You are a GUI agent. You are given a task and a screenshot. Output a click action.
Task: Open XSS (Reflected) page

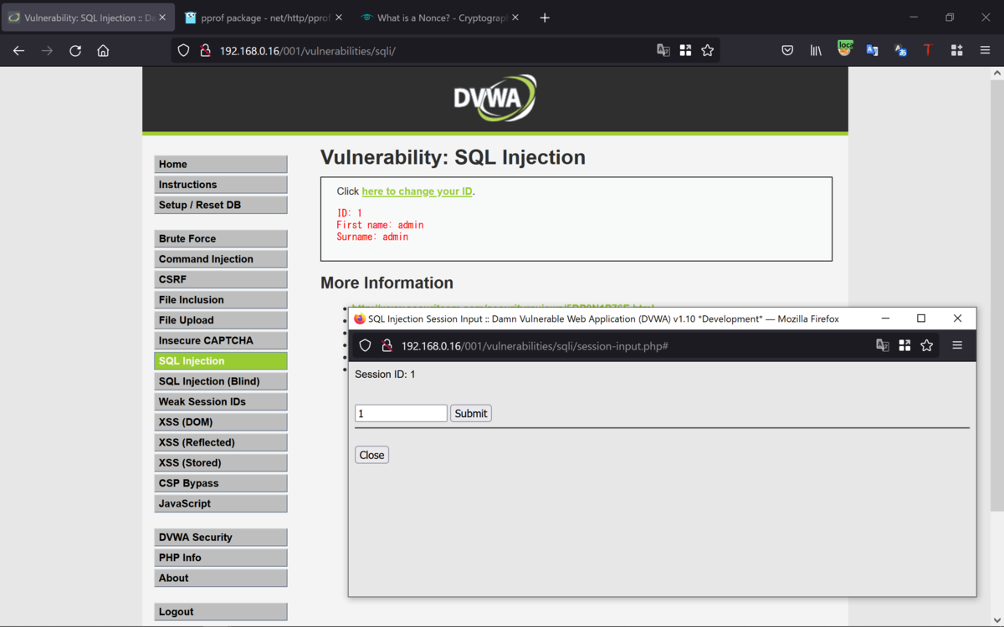click(221, 442)
